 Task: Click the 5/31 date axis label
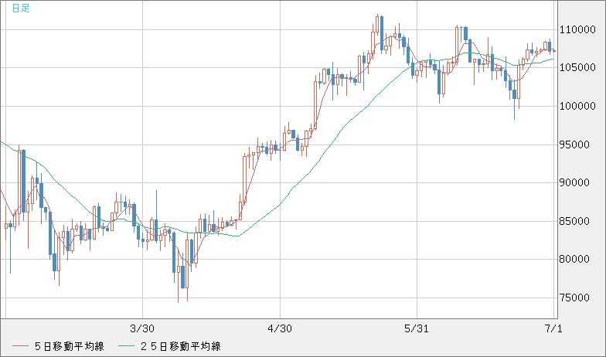416,329
